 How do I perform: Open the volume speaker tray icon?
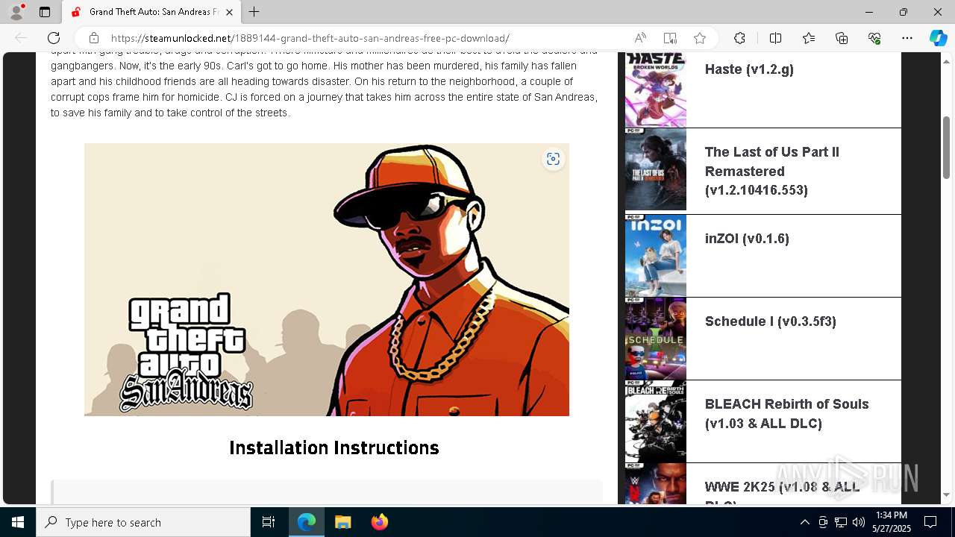pyautogui.click(x=859, y=522)
